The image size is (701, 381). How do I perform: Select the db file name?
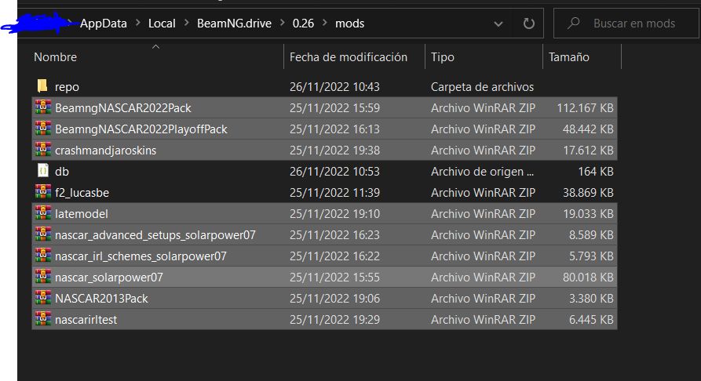(62, 172)
